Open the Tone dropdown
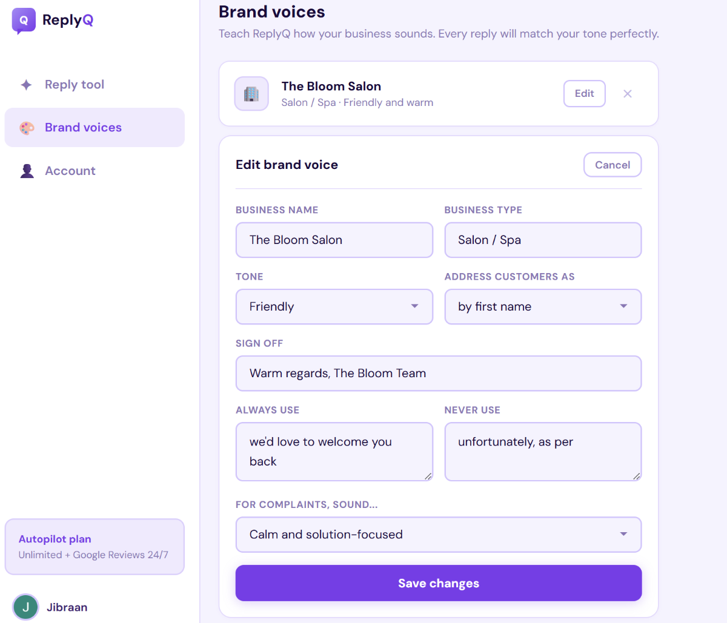 pos(334,306)
